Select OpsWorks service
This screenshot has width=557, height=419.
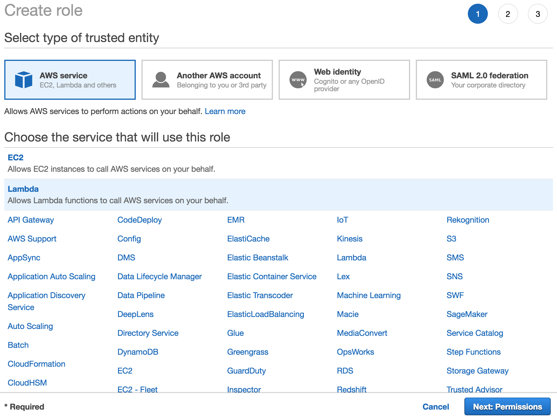[x=355, y=352]
